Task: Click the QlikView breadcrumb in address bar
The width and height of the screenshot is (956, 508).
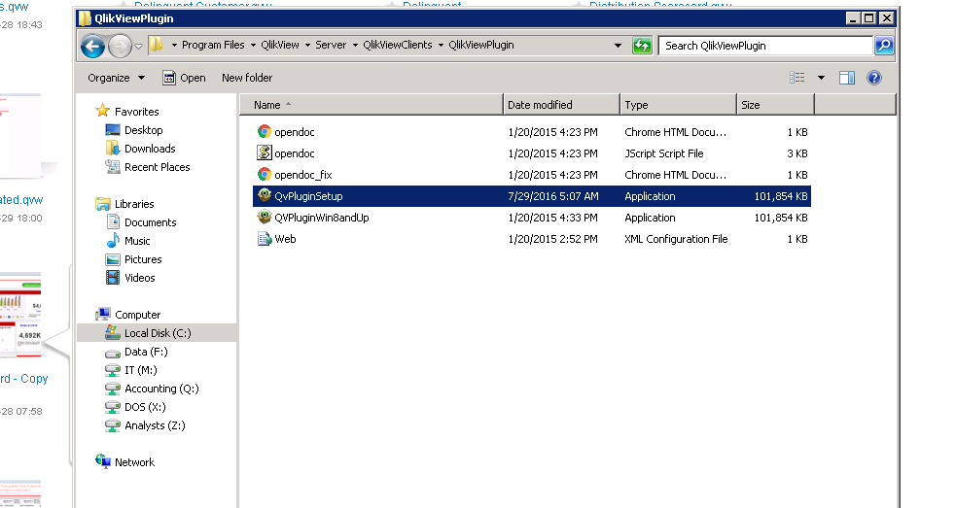Action: click(x=281, y=46)
